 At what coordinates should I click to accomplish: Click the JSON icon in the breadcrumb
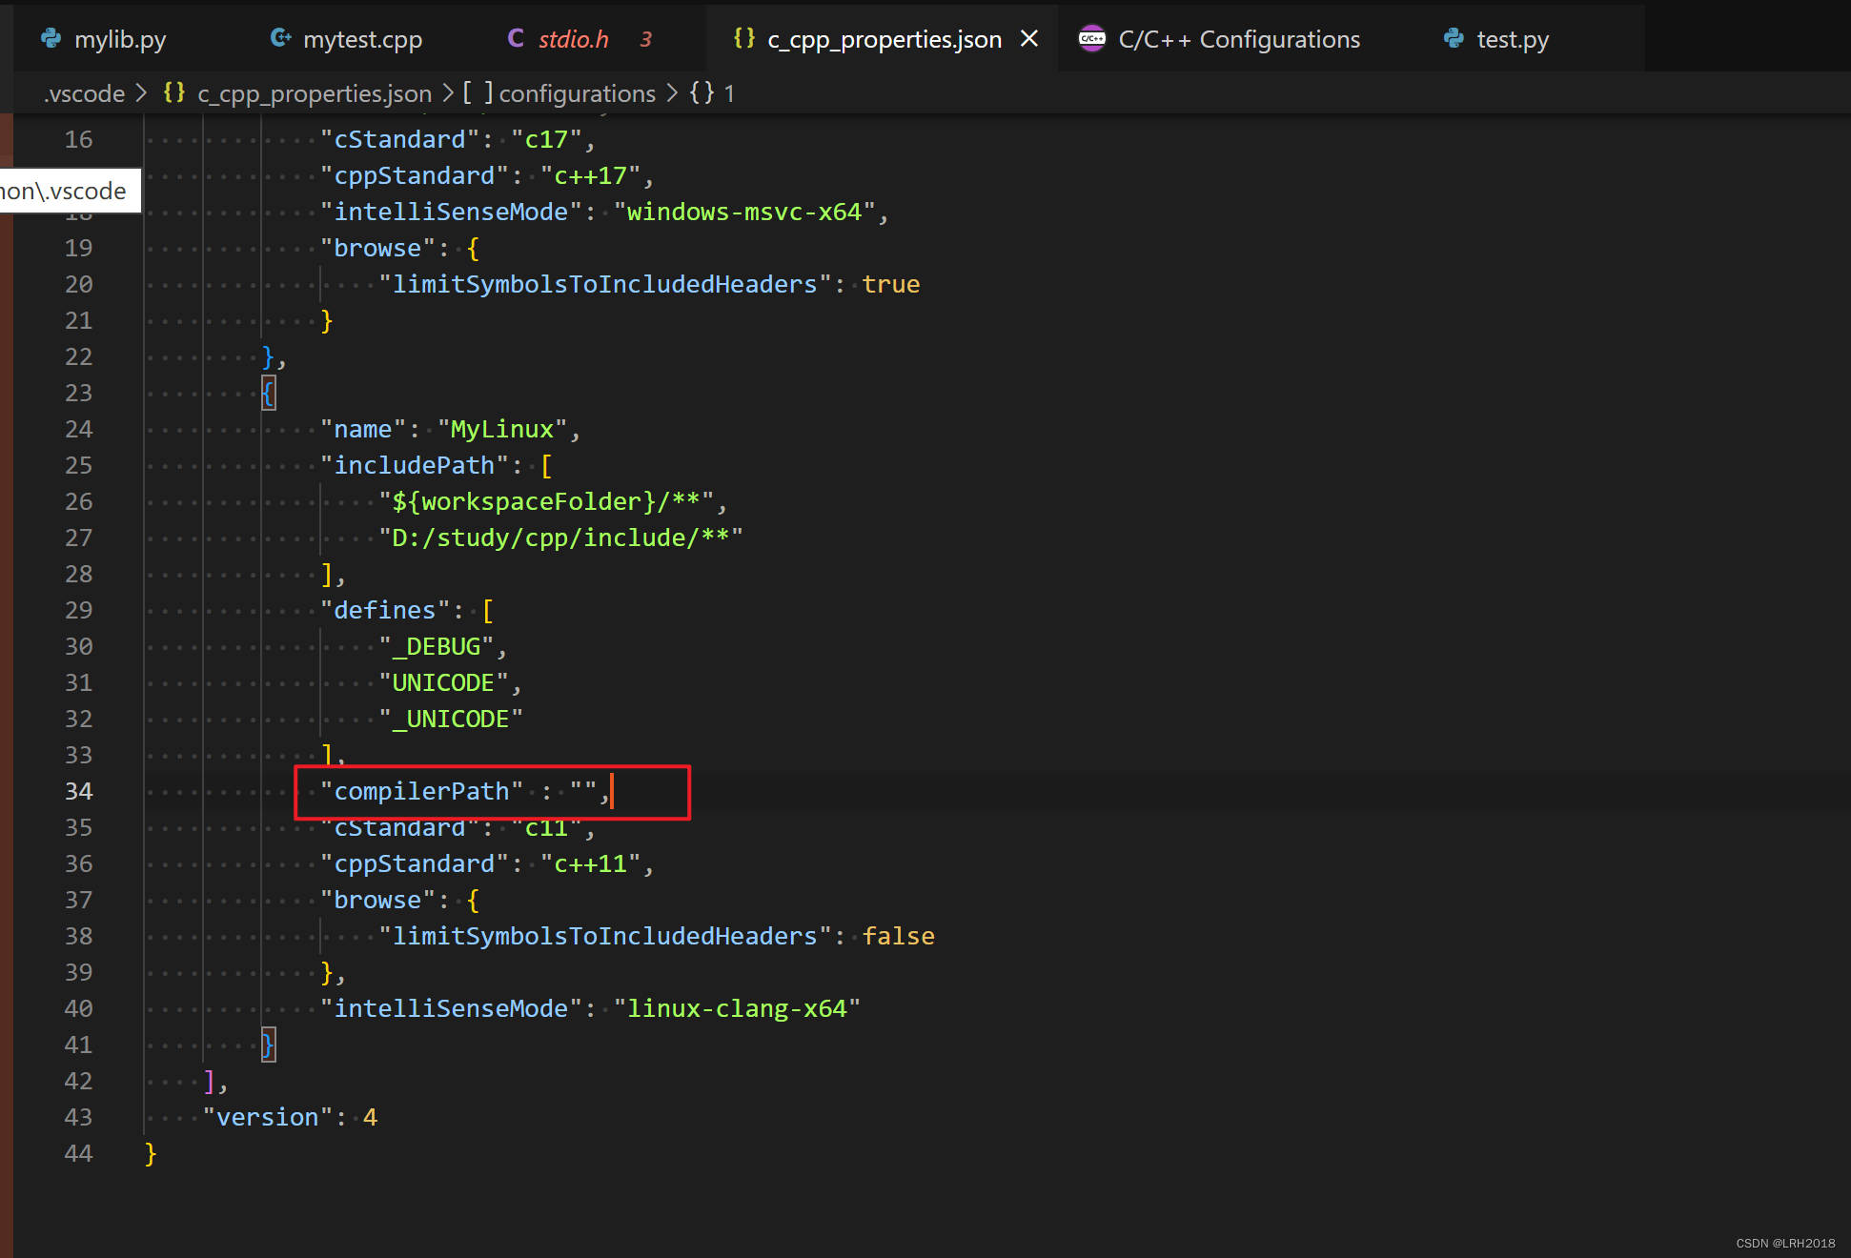(x=174, y=92)
